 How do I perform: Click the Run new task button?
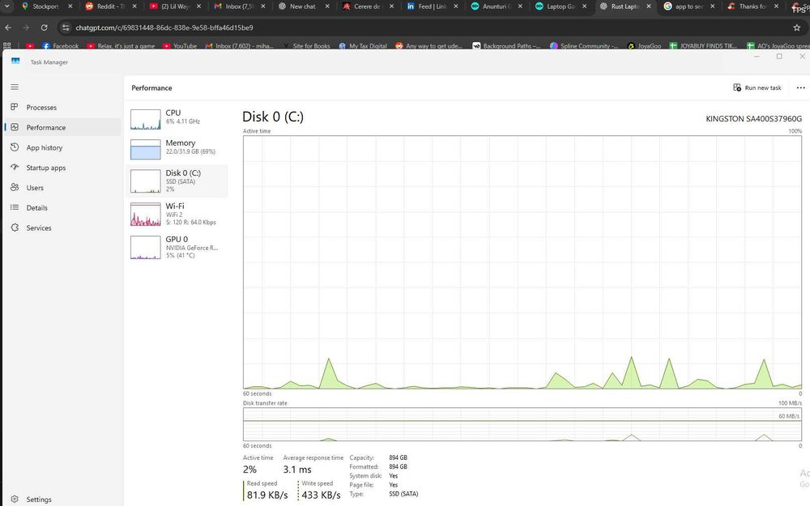(x=757, y=87)
